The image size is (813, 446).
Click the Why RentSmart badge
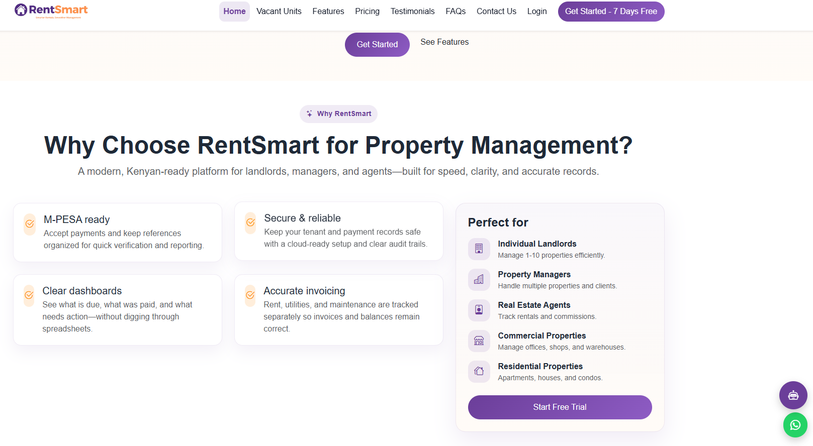click(338, 114)
